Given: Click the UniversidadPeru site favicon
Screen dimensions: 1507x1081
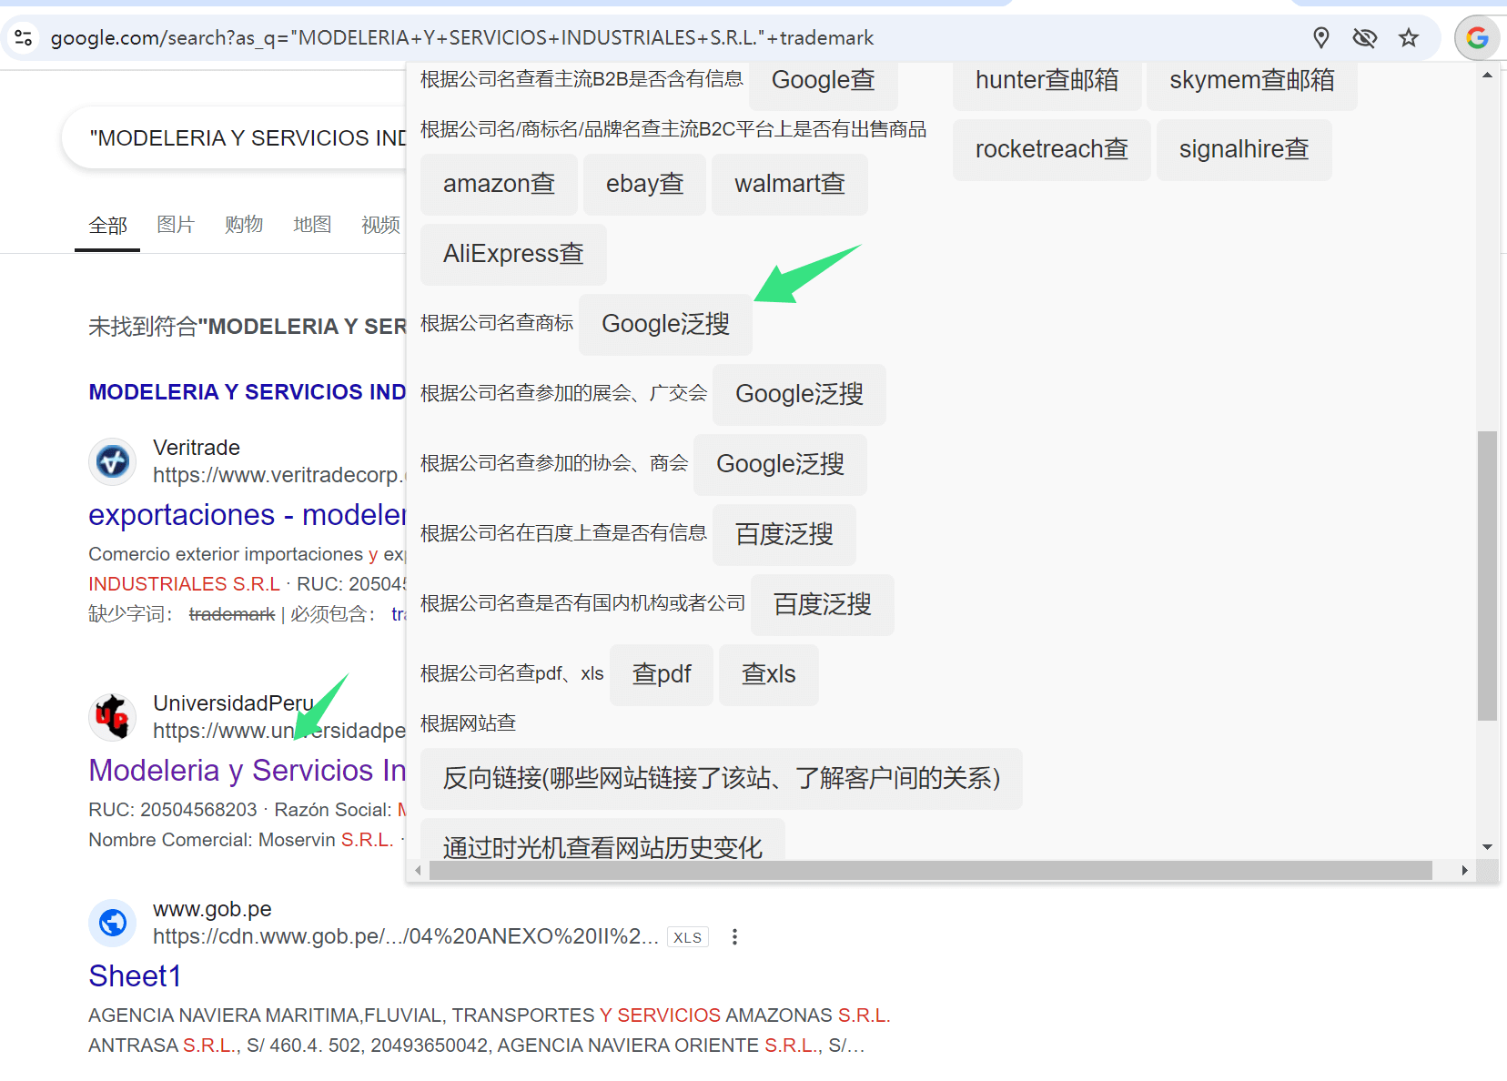Looking at the screenshot, I should point(113,717).
